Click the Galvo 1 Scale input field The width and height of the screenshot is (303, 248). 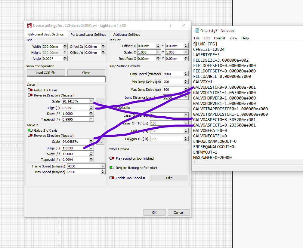75,101
